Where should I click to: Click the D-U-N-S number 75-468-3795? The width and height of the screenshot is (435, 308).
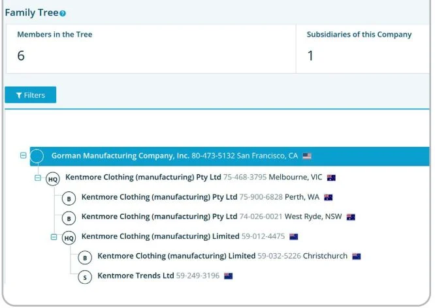pyautogui.click(x=245, y=177)
